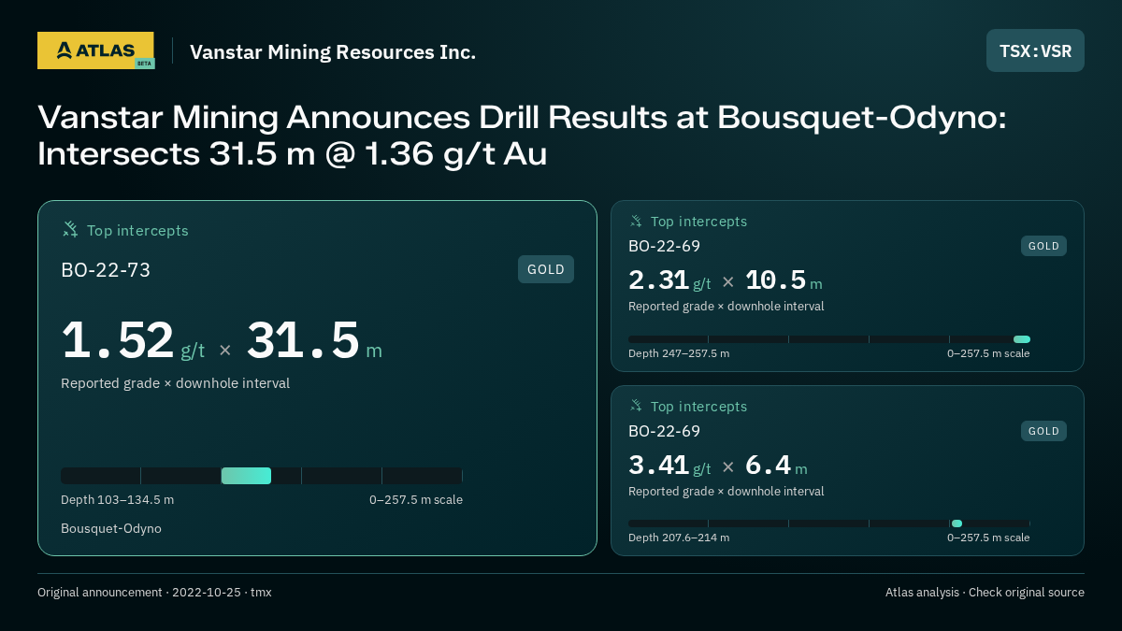Click the BO-22-73 hole ID
This screenshot has height=631, width=1122.
(x=106, y=270)
